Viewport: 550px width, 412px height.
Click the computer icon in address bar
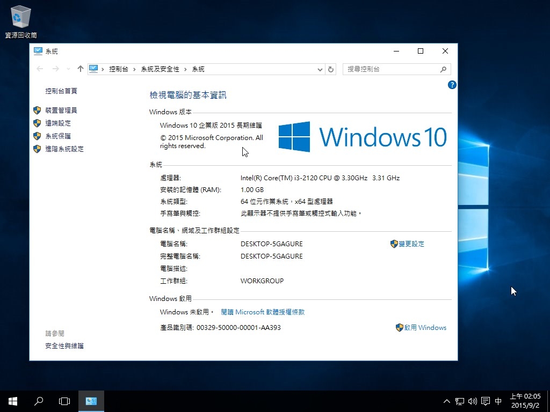(x=93, y=69)
